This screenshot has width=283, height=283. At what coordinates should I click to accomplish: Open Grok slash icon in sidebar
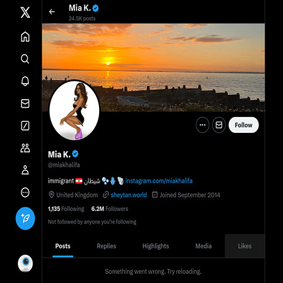pyautogui.click(x=25, y=126)
